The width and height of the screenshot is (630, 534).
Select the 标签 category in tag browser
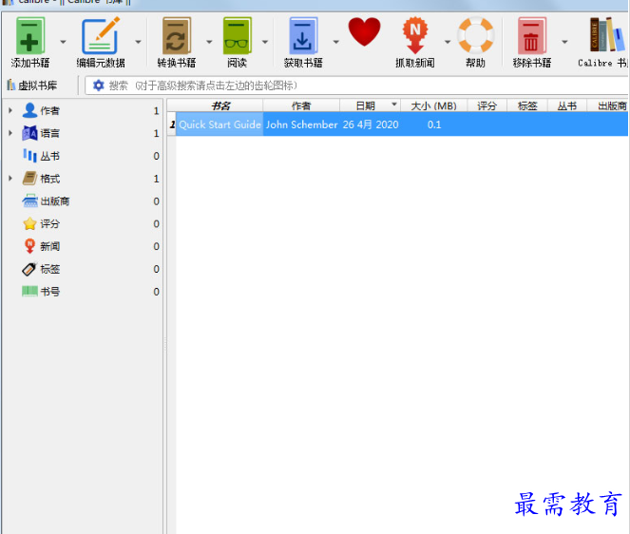49,269
